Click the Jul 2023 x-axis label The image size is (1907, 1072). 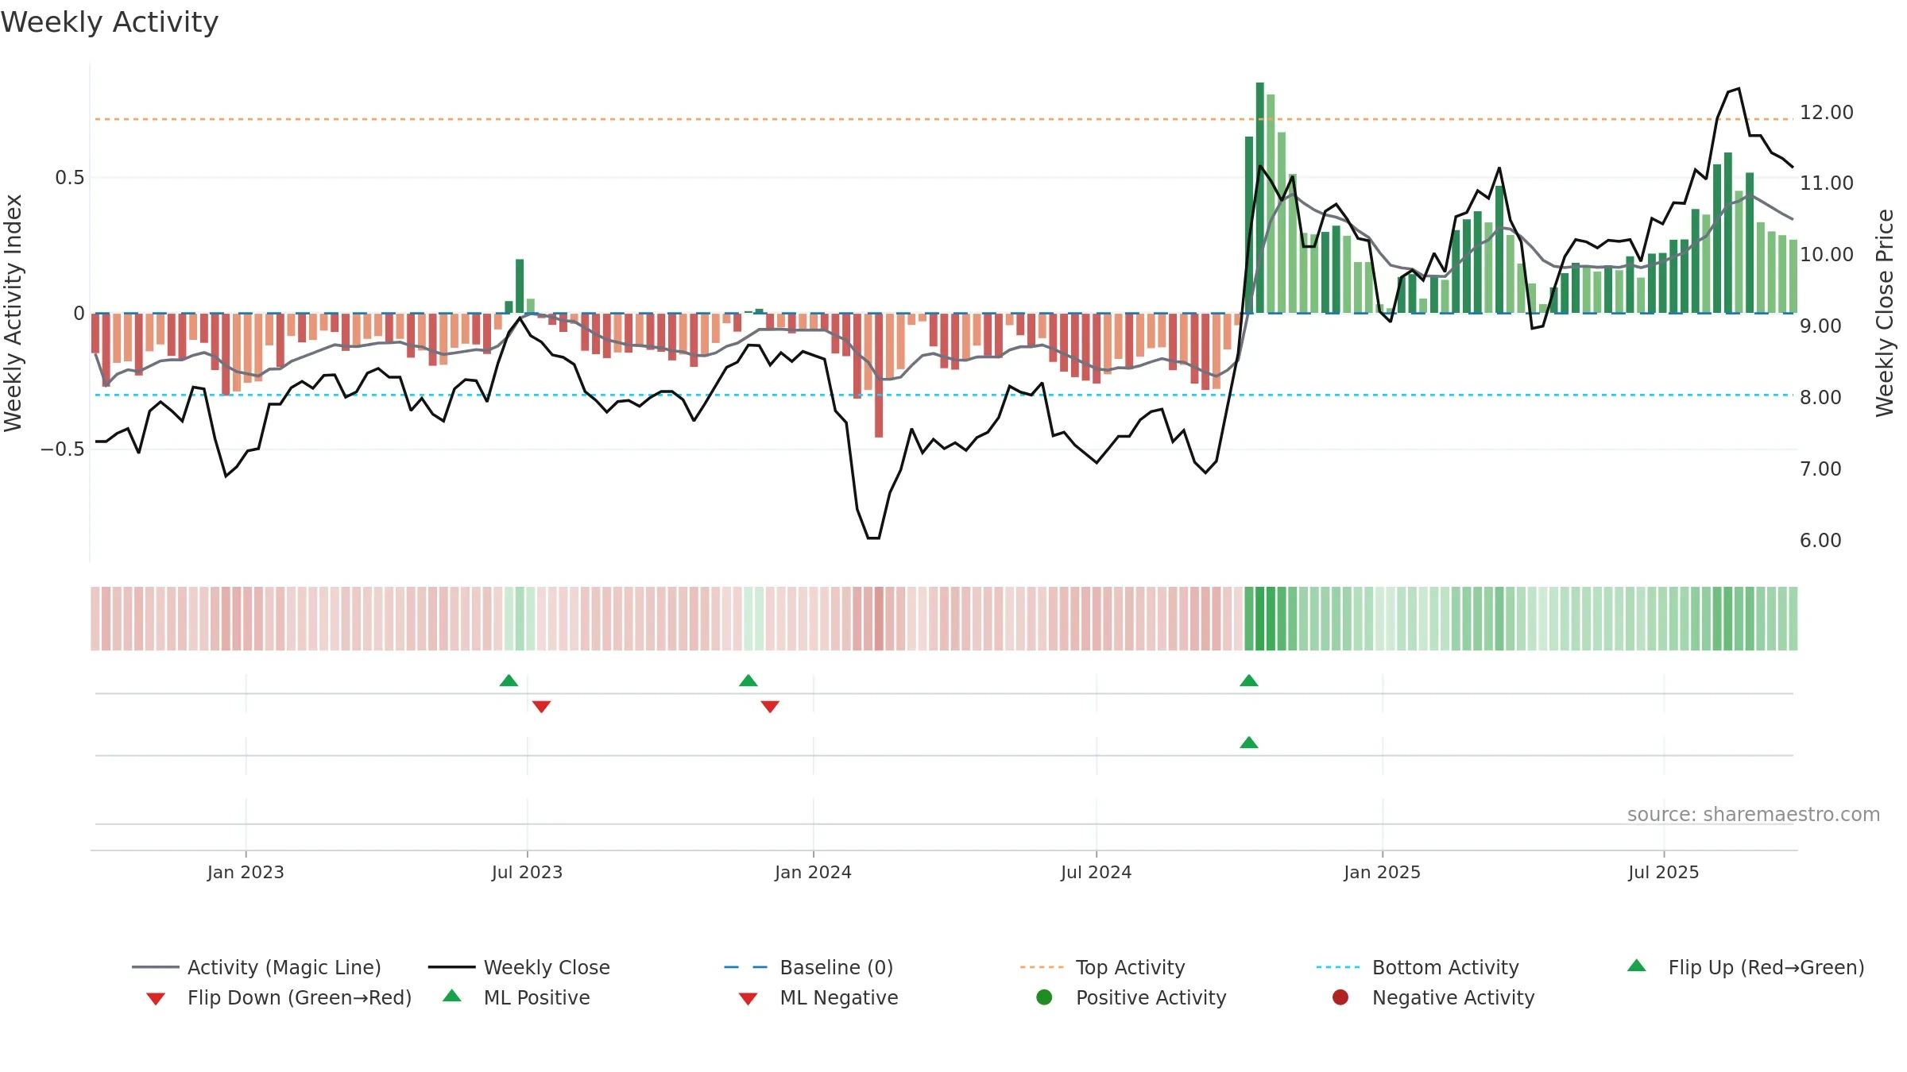pos(527,872)
